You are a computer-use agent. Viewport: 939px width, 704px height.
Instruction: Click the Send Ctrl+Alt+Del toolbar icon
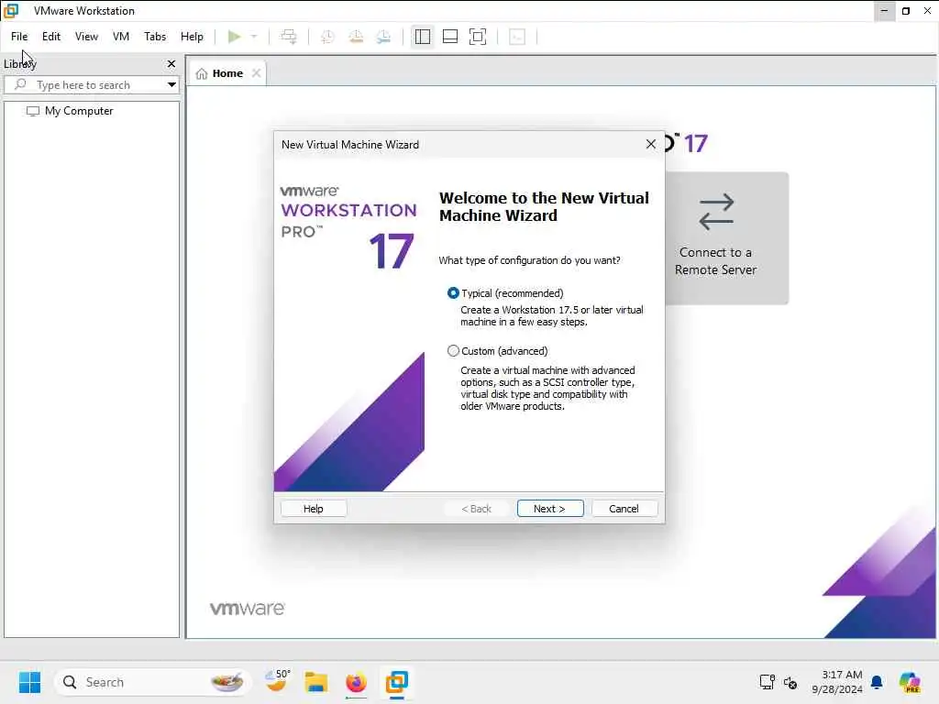coord(289,37)
